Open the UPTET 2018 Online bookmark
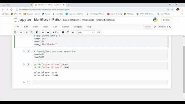 click(x=145, y=14)
